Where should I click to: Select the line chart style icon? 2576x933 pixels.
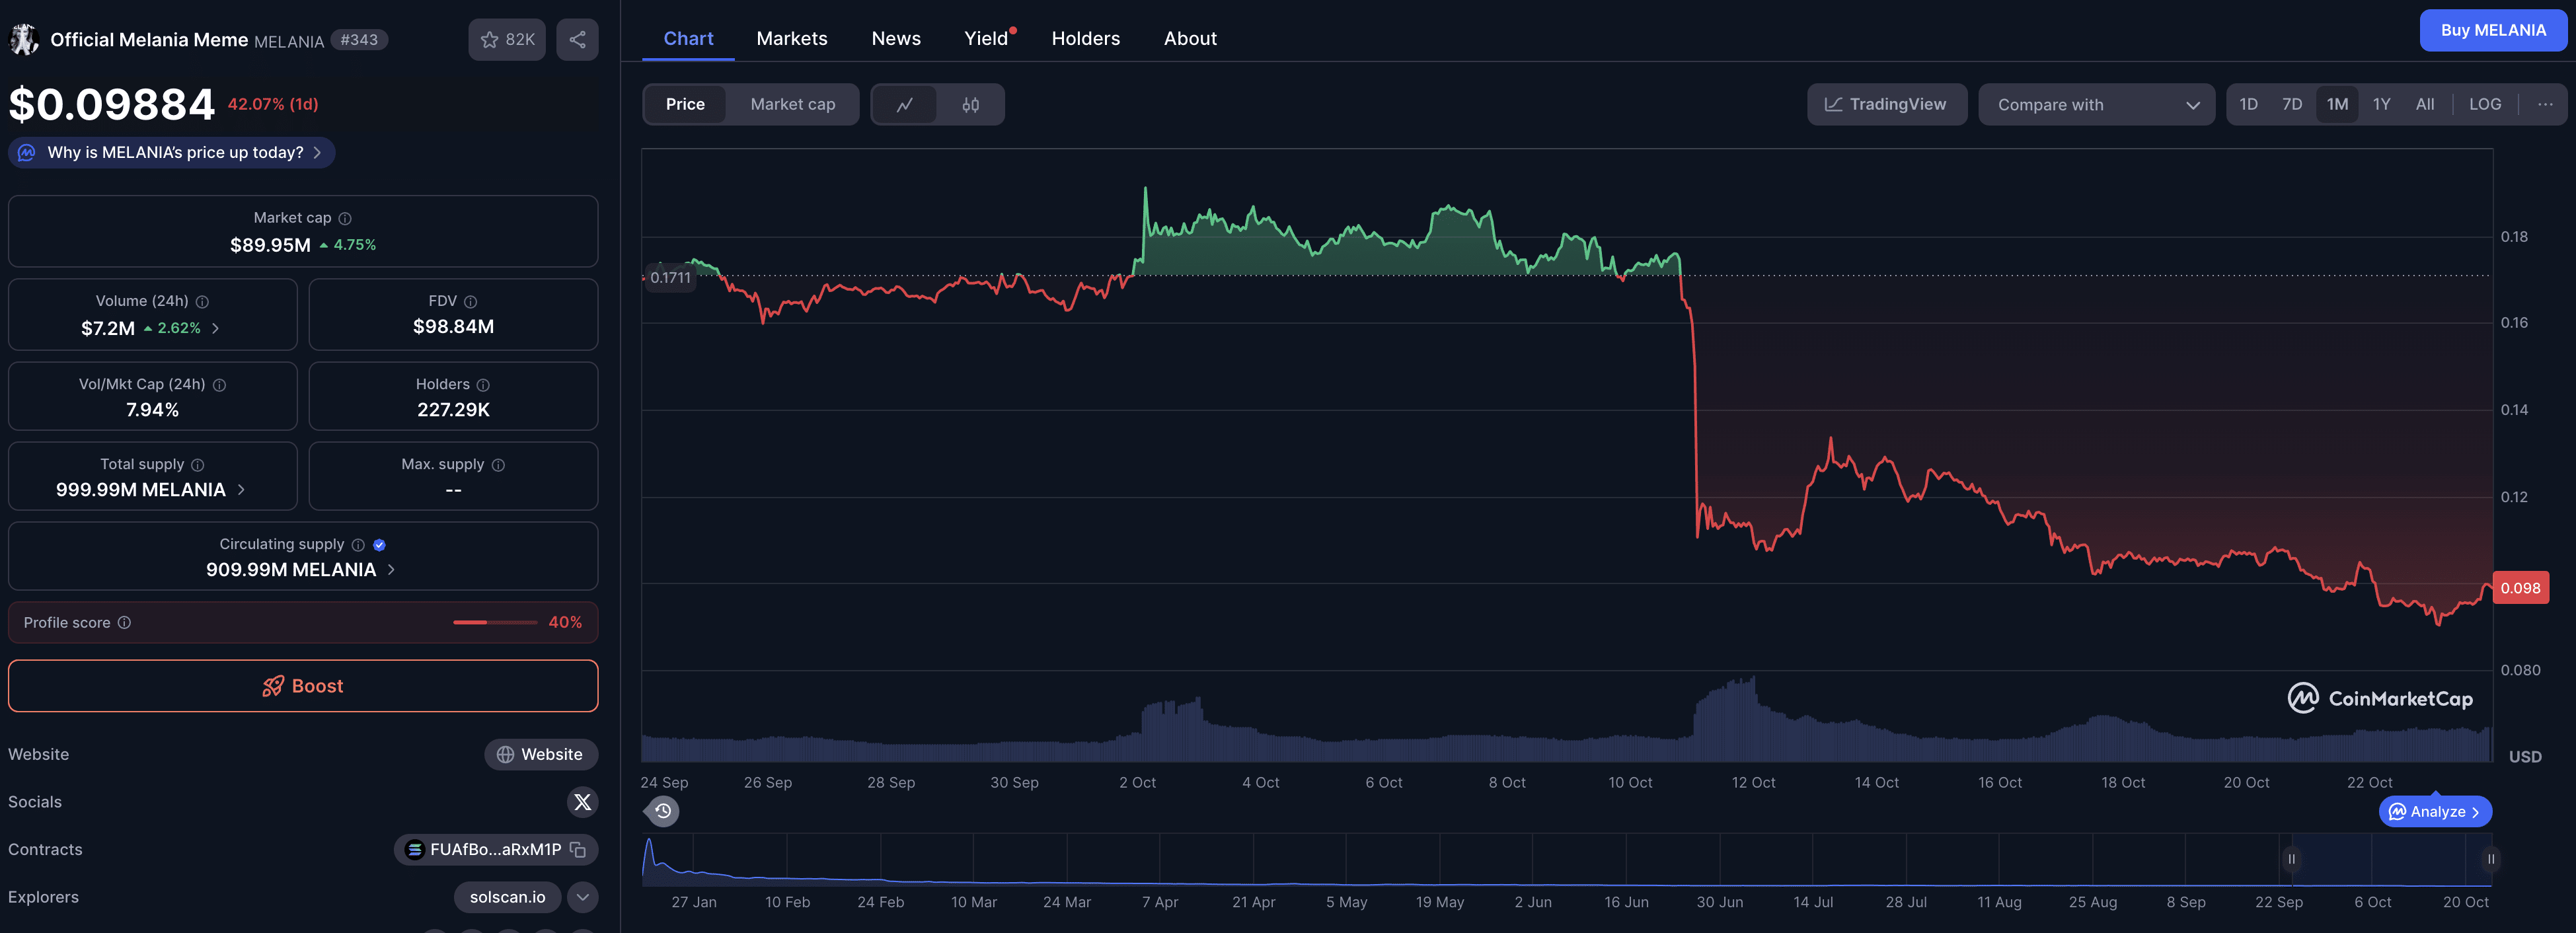coord(905,104)
